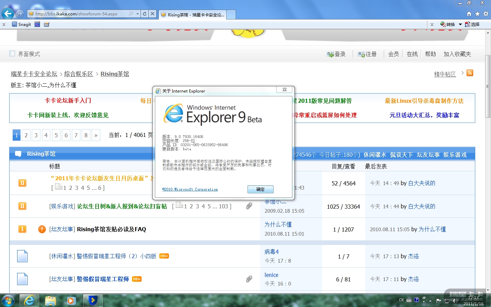Toggle the 界面模式 checkbox
The width and height of the screenshot is (491, 307).
click(12, 54)
